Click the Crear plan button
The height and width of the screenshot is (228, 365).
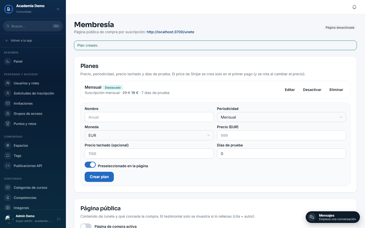point(99,177)
